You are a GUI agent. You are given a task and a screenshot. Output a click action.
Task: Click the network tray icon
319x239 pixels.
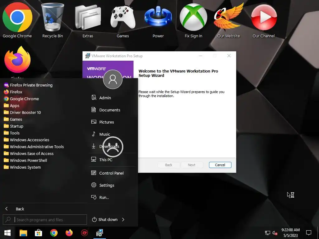point(267,233)
